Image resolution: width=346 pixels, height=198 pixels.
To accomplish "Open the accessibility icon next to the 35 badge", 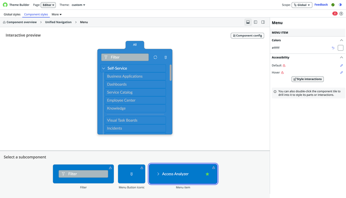I will pyautogui.click(x=341, y=14).
